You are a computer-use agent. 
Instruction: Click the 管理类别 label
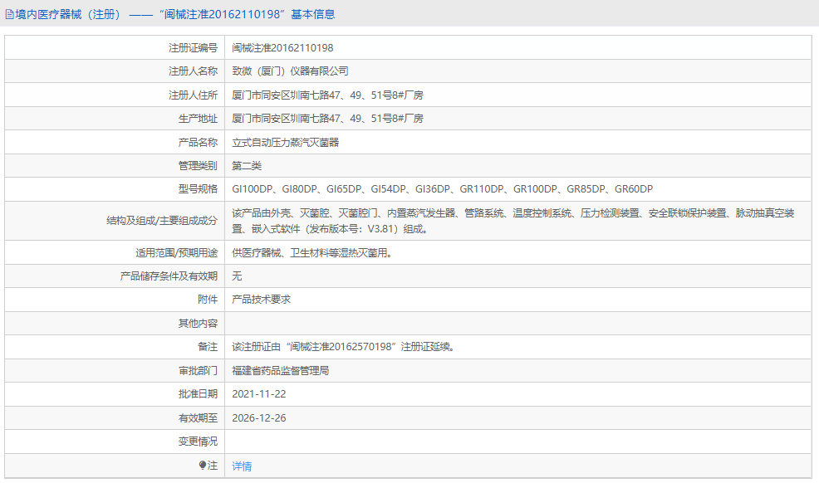(x=198, y=166)
